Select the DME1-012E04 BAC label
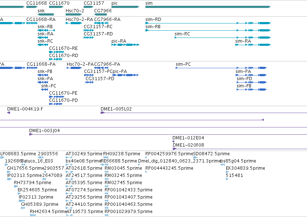The width and height of the screenshot is (307, 217). click(x=188, y=138)
